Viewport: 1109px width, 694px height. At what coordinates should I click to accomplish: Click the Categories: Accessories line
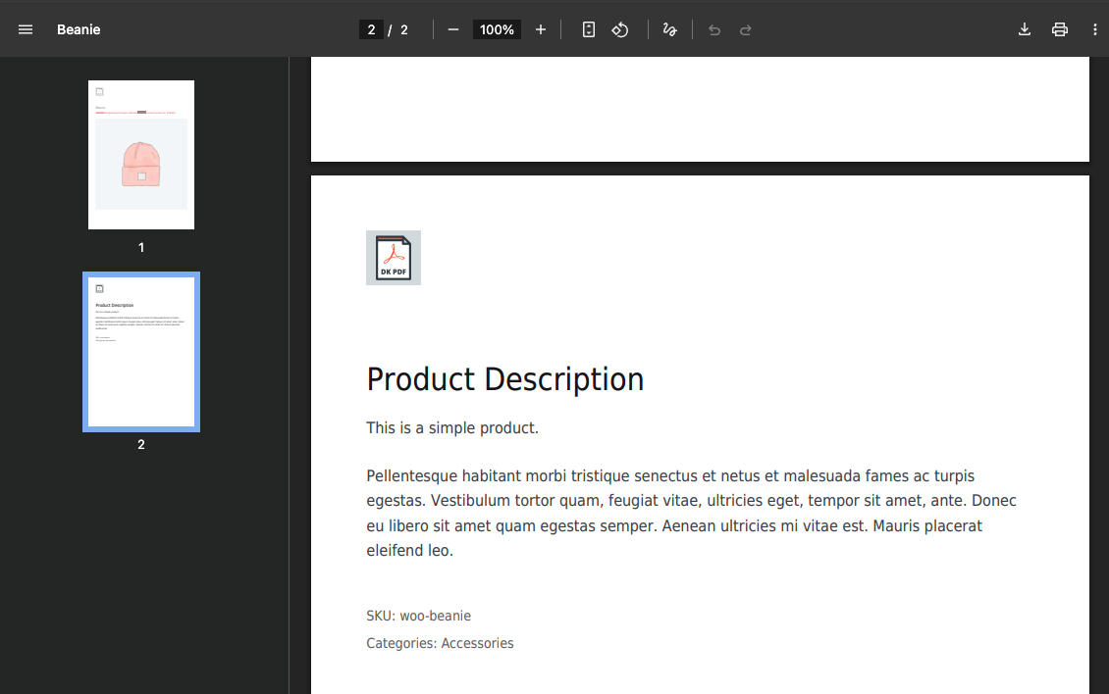pyautogui.click(x=440, y=643)
